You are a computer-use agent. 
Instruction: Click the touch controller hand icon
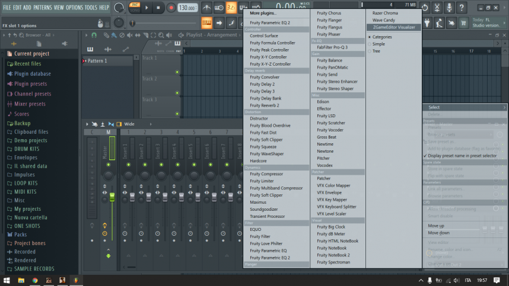451,23
